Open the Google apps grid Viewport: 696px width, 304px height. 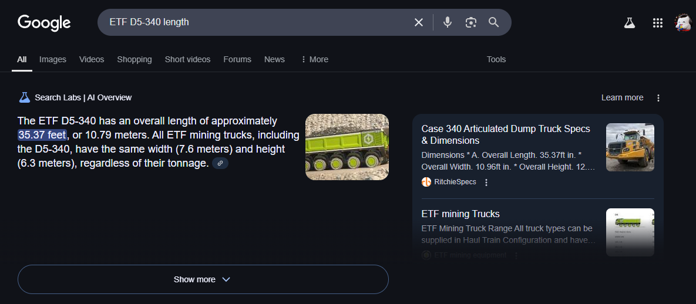coord(658,23)
